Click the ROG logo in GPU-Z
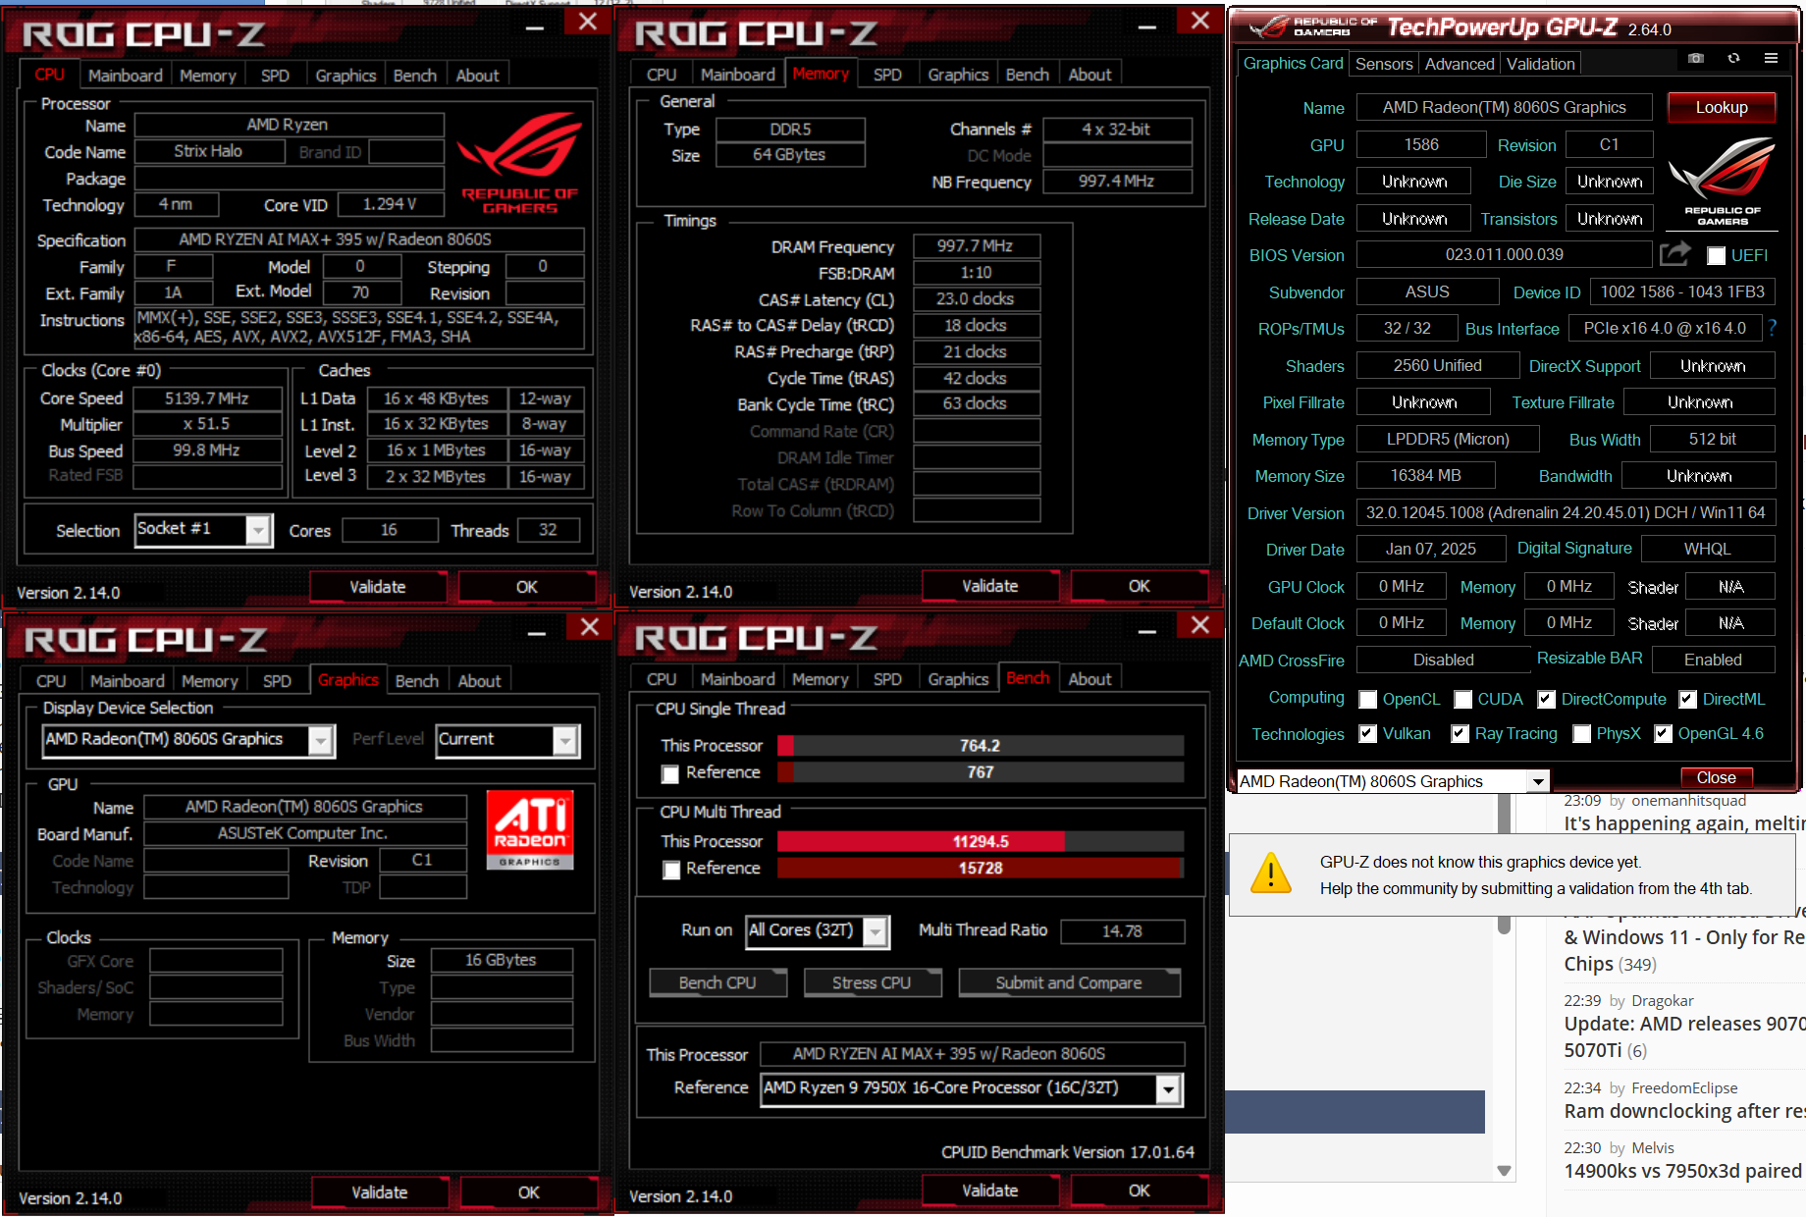Image resolution: width=1806 pixels, height=1217 pixels. 1723,183
